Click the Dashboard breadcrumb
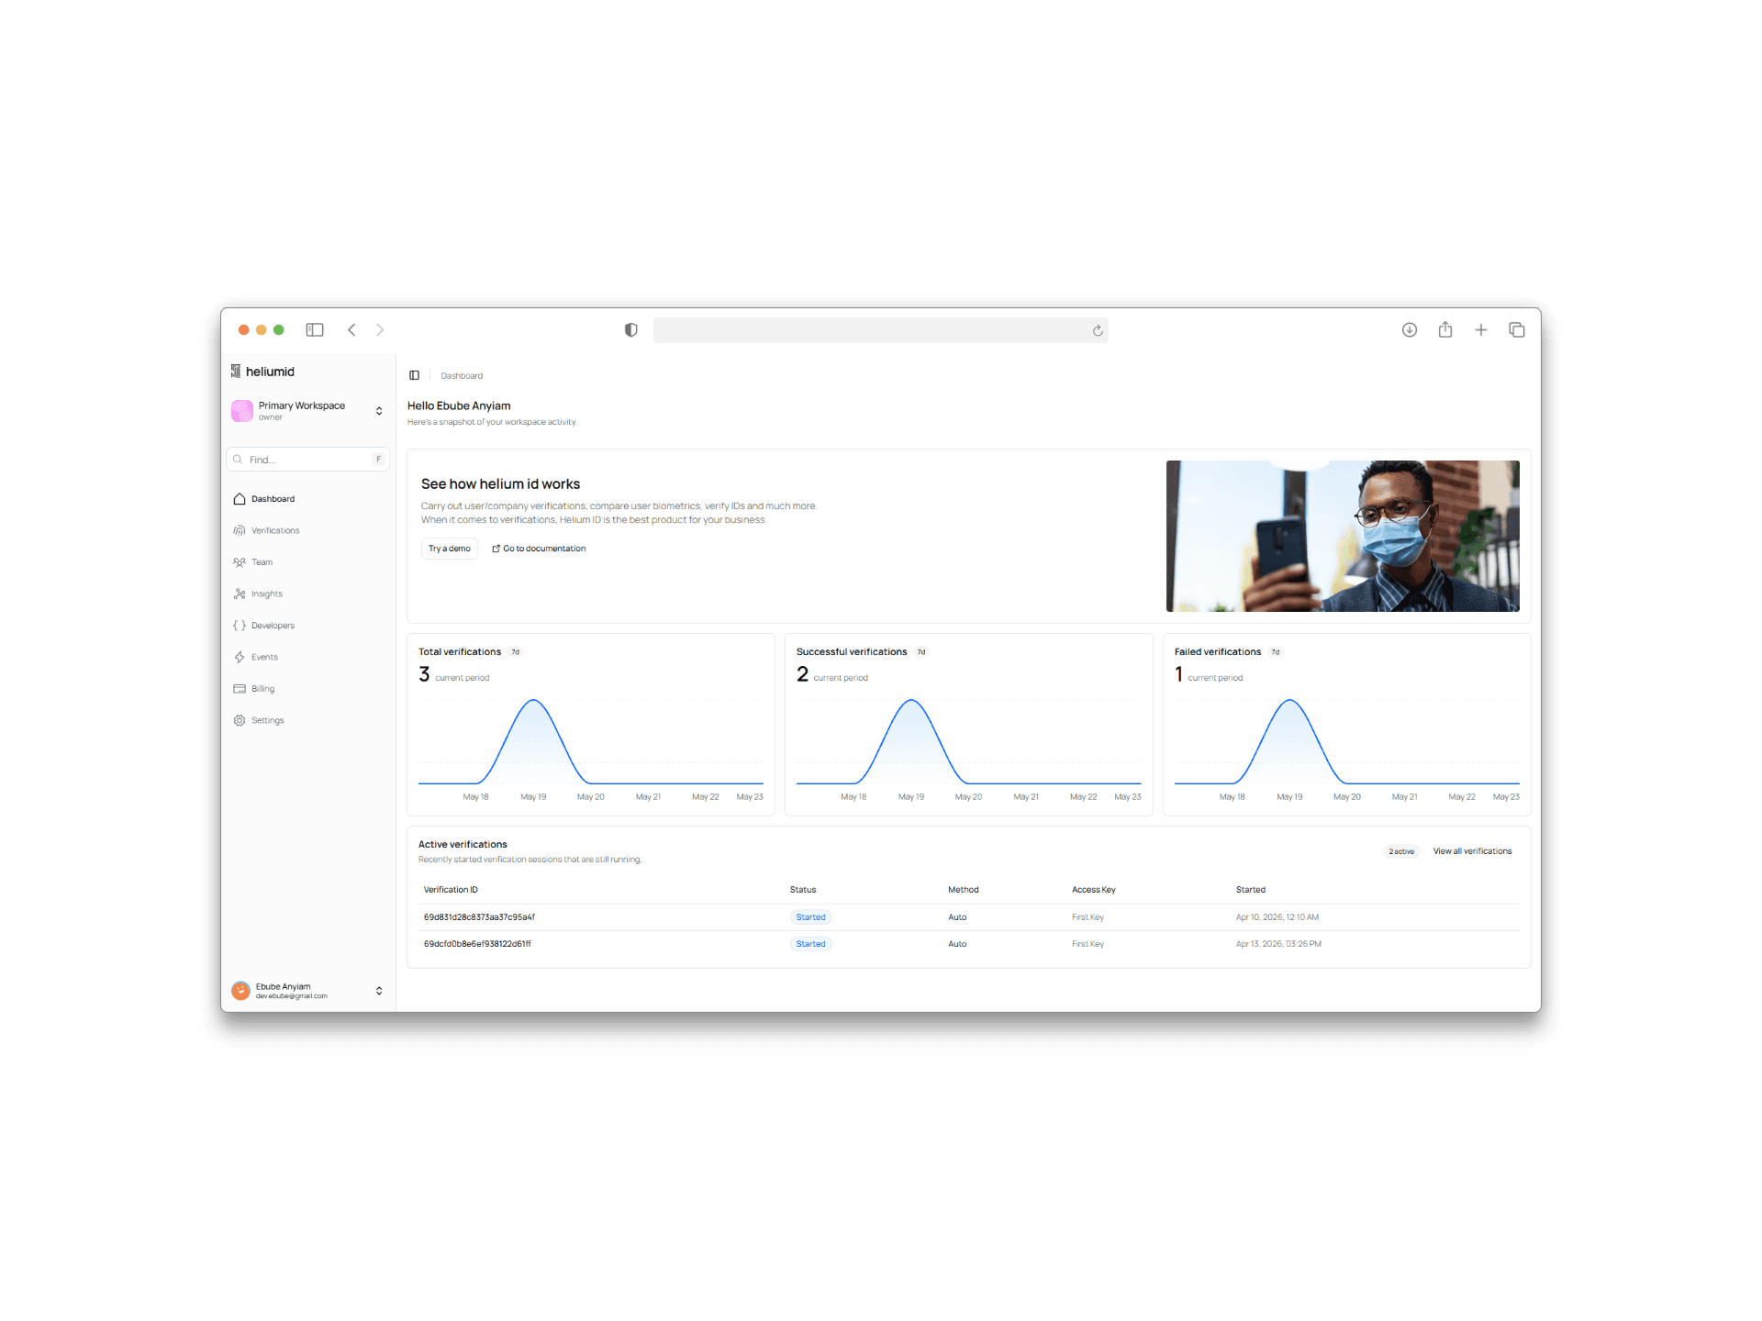The height and width of the screenshot is (1321, 1762). (462, 375)
